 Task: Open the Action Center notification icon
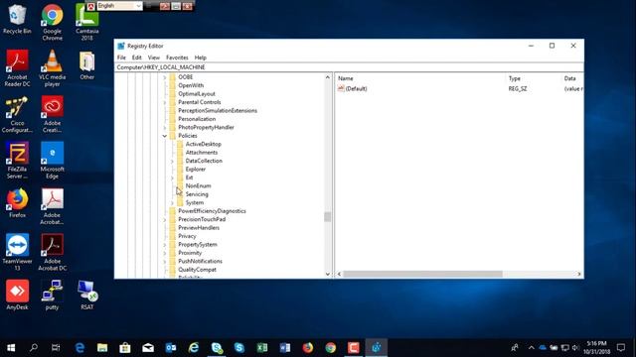click(621, 348)
